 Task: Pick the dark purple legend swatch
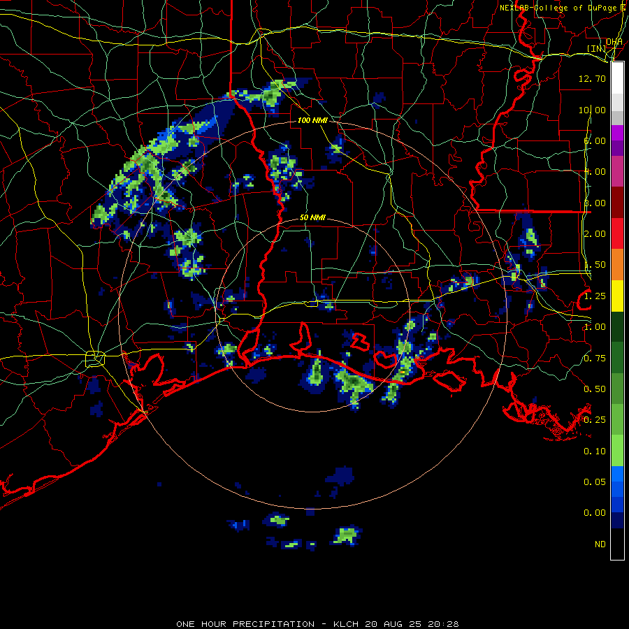(x=617, y=148)
